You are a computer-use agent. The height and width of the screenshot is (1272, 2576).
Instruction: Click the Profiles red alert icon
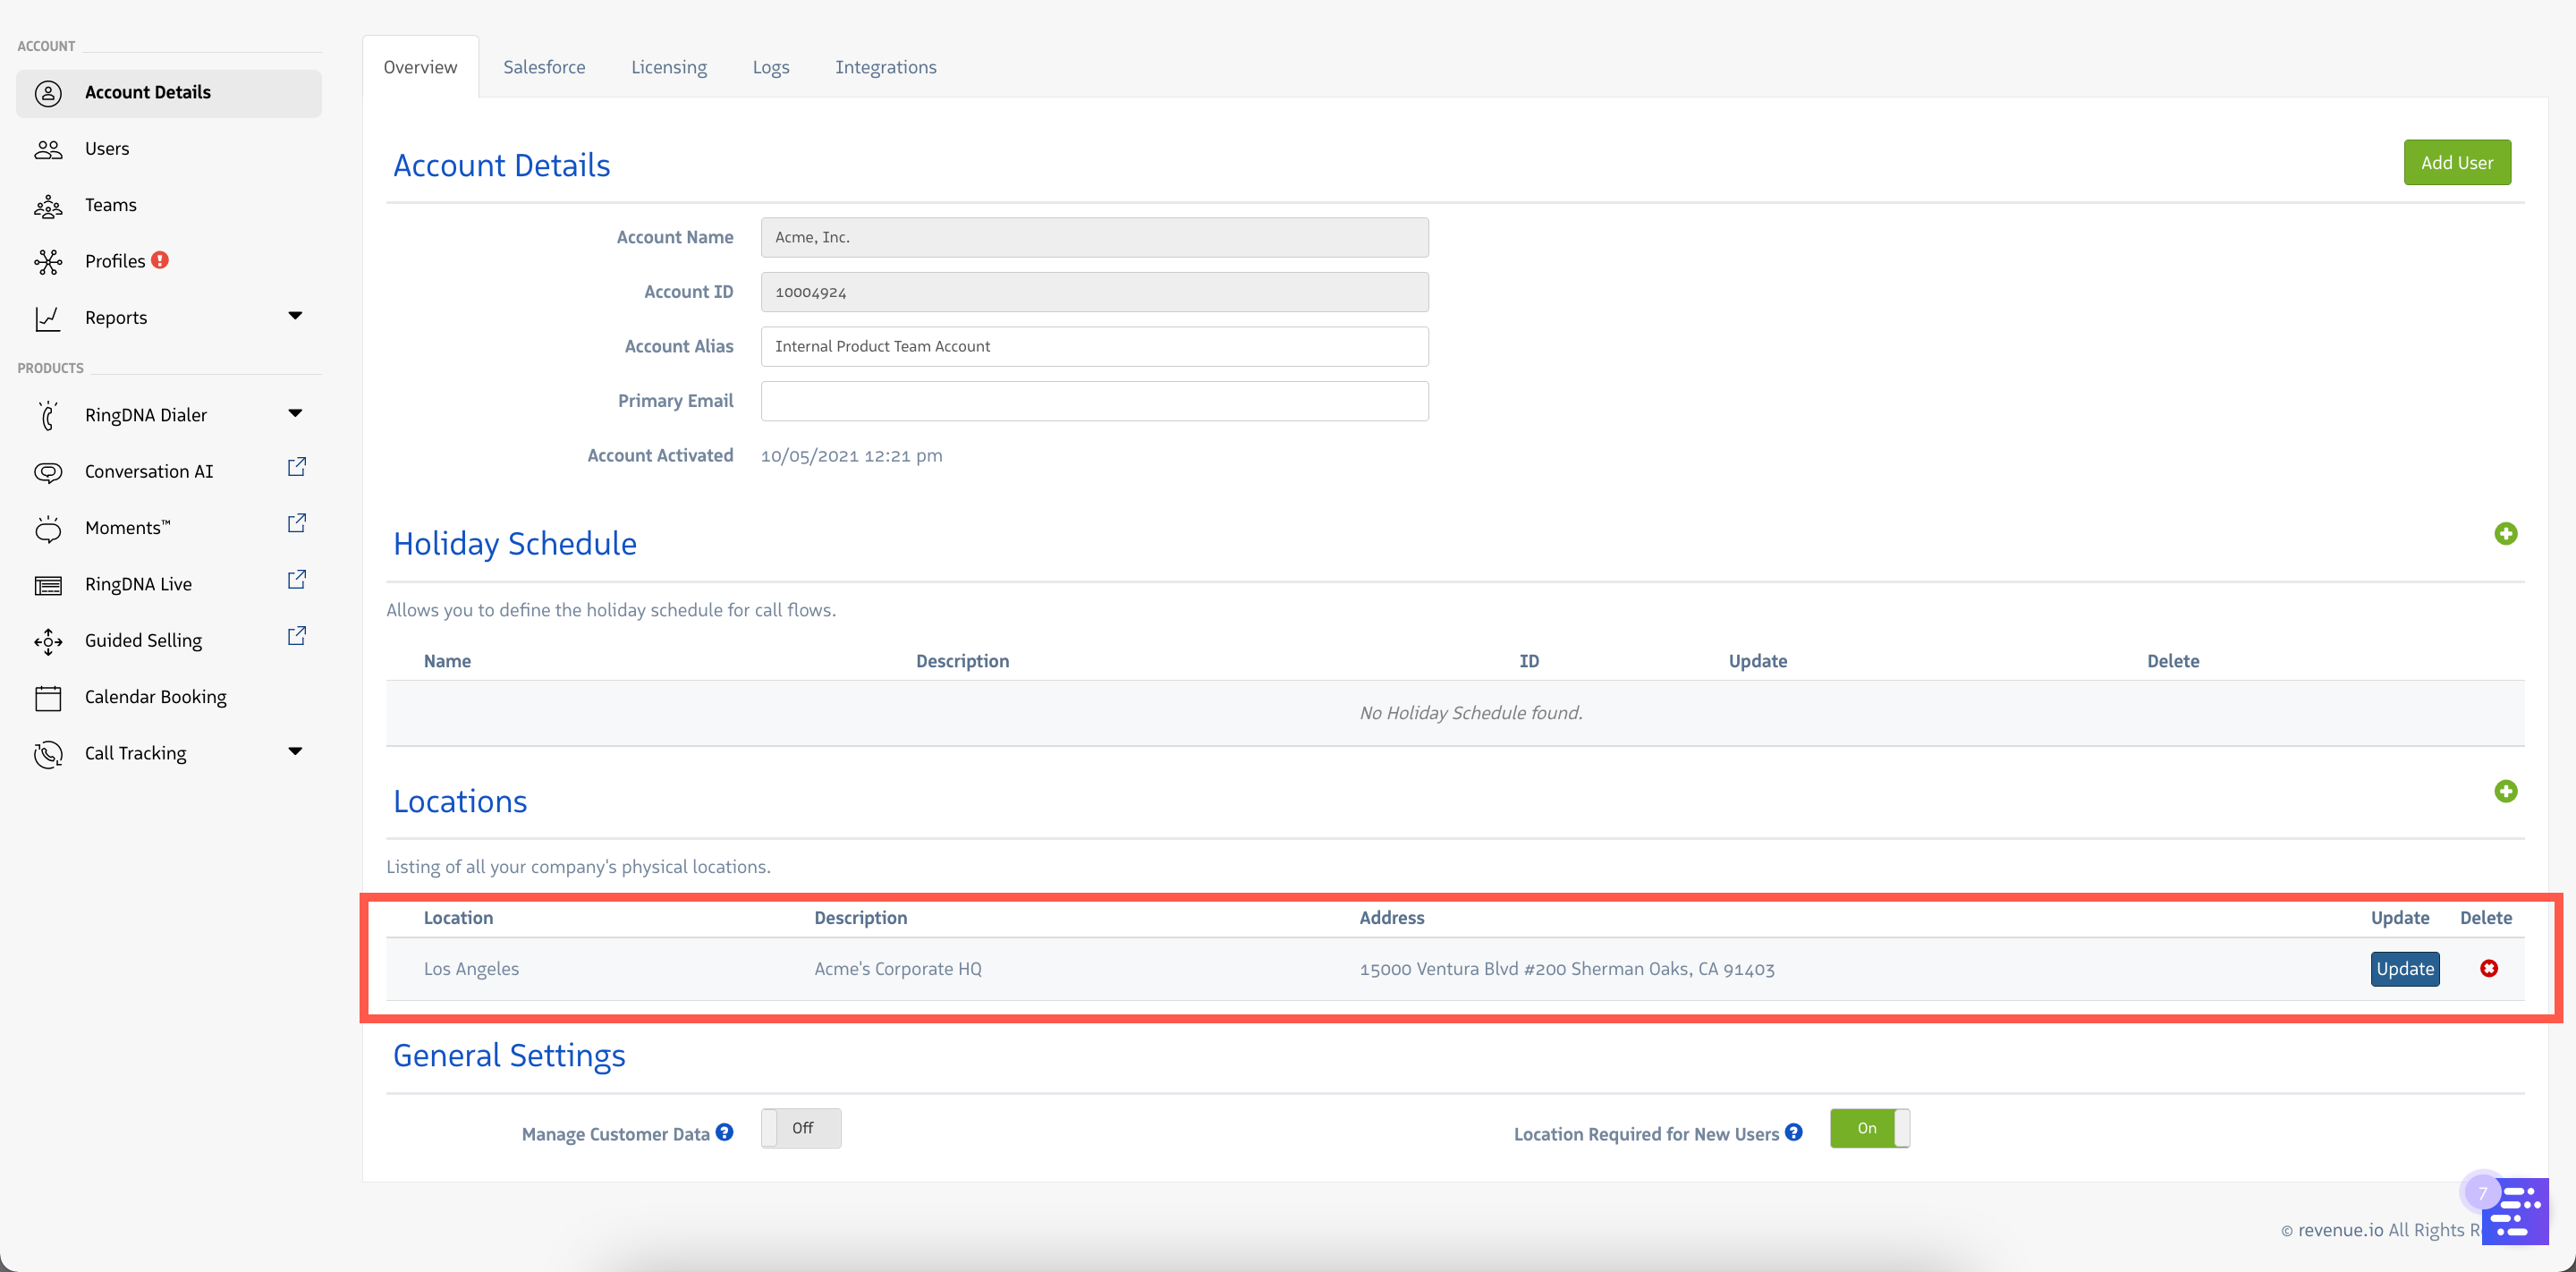coord(160,260)
